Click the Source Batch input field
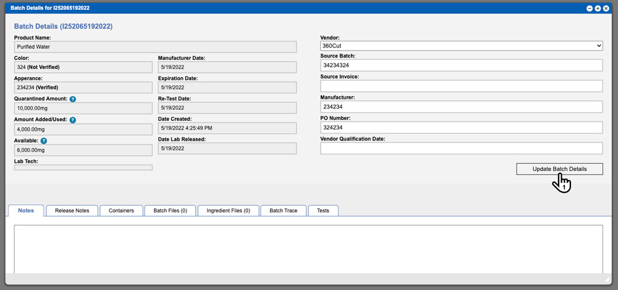The height and width of the screenshot is (290, 618). coord(462,65)
